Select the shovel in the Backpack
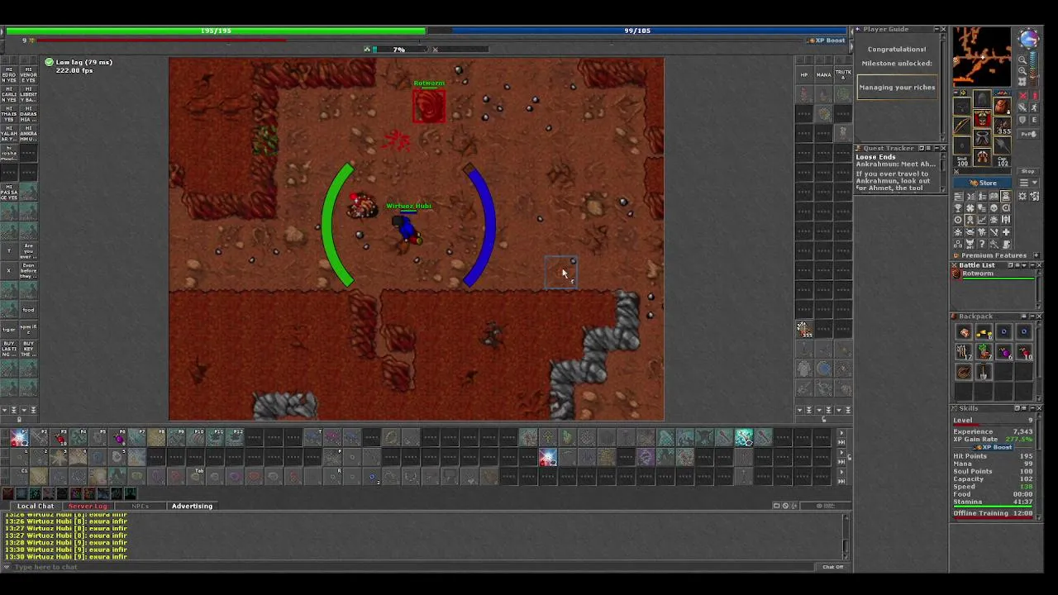The width and height of the screenshot is (1058, 595). click(x=984, y=372)
